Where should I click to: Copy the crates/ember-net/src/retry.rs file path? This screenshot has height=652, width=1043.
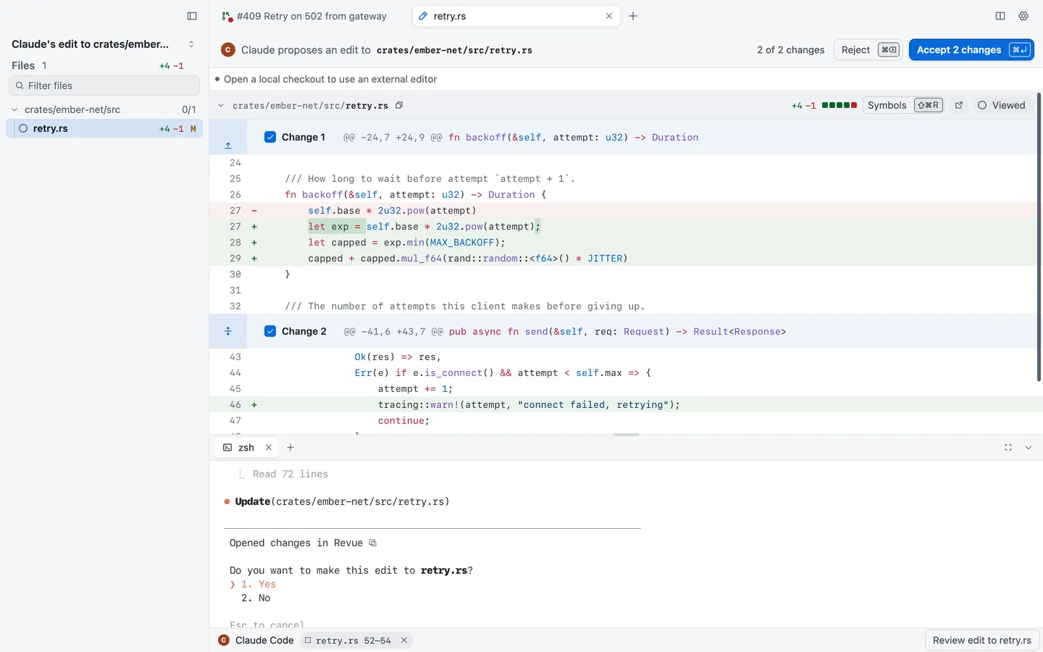click(x=399, y=105)
